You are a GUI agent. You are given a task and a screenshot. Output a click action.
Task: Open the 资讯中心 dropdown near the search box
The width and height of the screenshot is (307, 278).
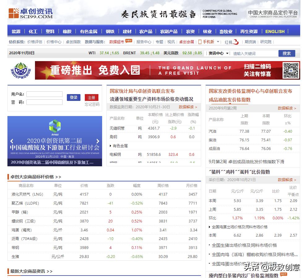(x=219, y=53)
